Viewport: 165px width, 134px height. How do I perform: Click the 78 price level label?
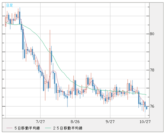coord(152,70)
